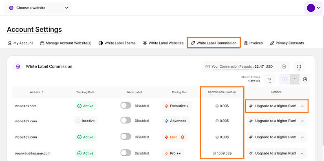Select the White Label Websites tab
The height and width of the screenshot is (161, 324).
163,43
